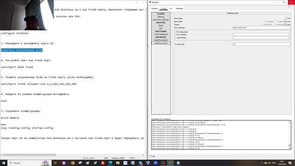Open File Explorer from the taskbar

tap(118, 163)
